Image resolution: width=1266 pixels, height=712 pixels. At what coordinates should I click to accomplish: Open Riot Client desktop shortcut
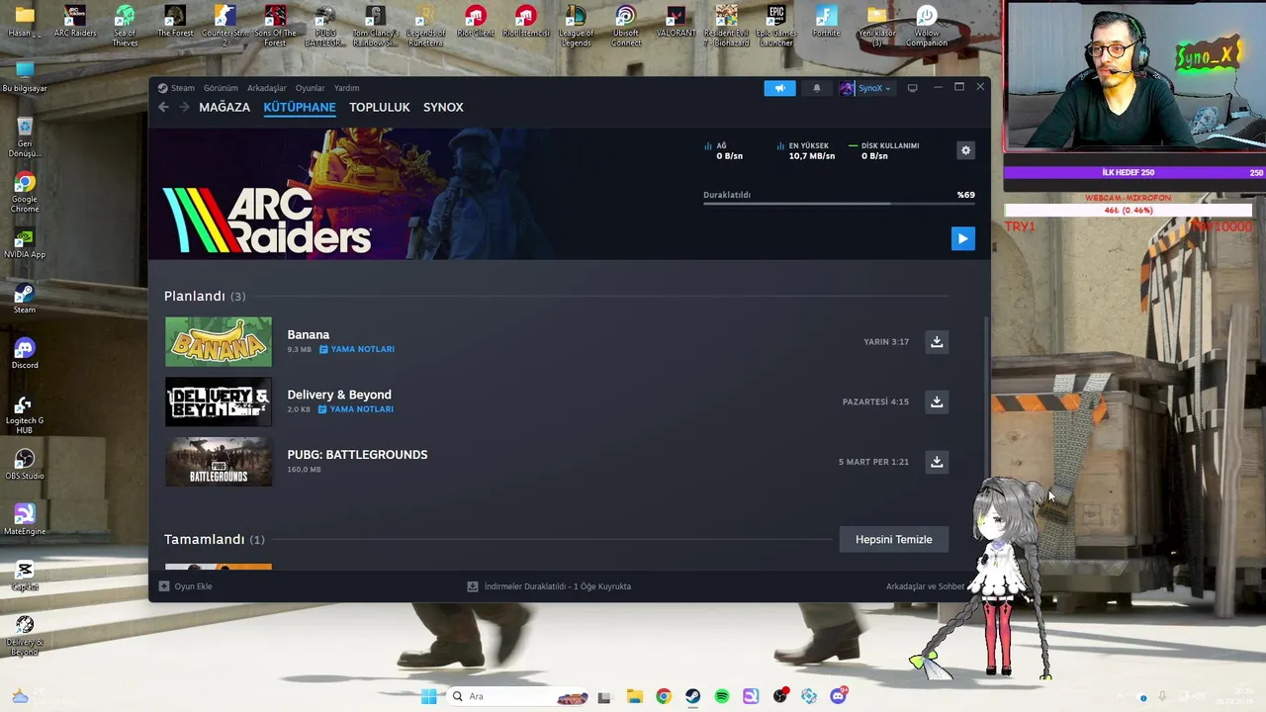point(476,23)
